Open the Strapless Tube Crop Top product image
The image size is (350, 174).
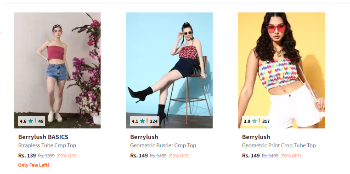(x=57, y=70)
